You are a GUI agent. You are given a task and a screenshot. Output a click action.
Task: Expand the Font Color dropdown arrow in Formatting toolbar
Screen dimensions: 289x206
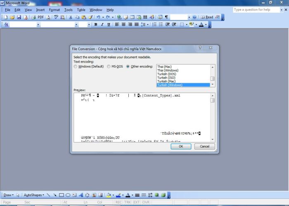[206, 24]
